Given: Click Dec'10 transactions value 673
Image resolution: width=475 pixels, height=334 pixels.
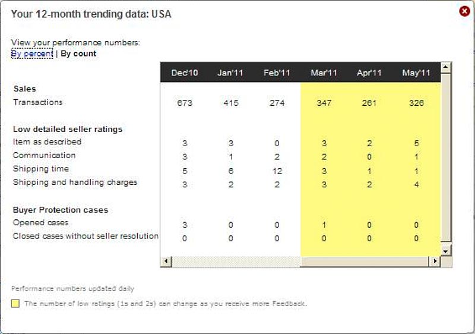Looking at the screenshot, I should (185, 103).
